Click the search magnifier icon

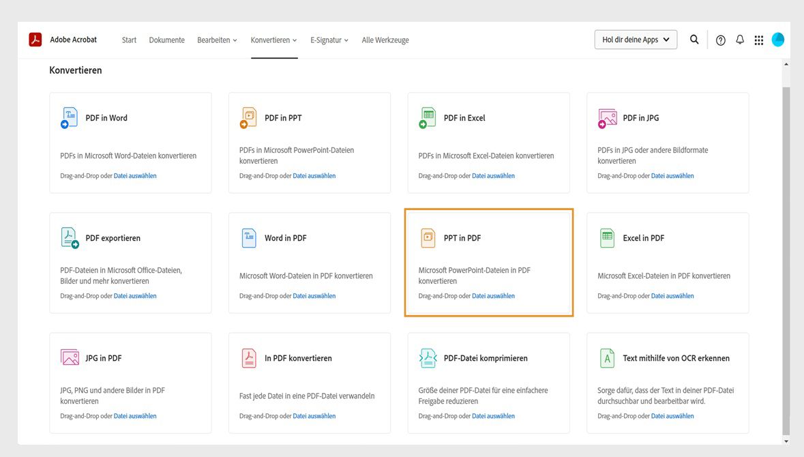(694, 40)
